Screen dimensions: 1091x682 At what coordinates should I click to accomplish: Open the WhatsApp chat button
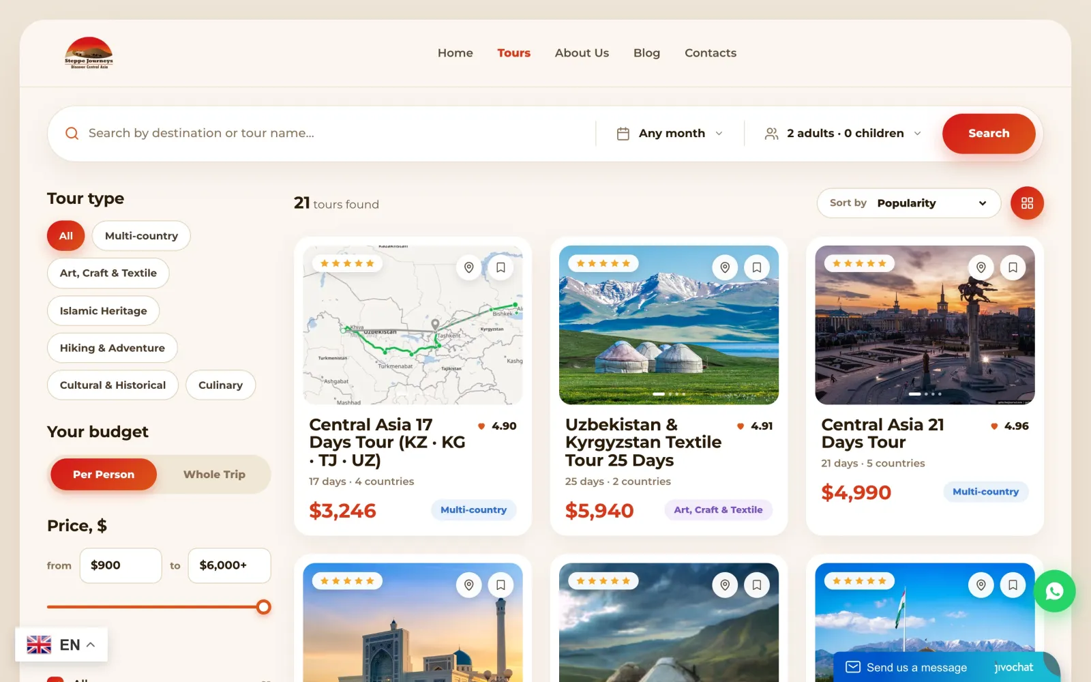point(1054,591)
